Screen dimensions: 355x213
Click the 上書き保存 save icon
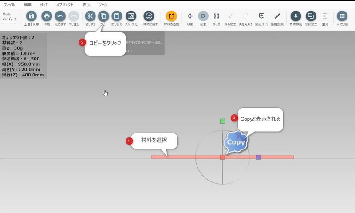tap(31, 16)
